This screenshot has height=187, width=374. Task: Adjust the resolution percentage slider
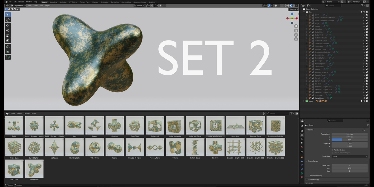[x=350, y=140]
